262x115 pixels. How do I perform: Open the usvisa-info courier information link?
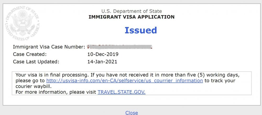tap(124, 81)
